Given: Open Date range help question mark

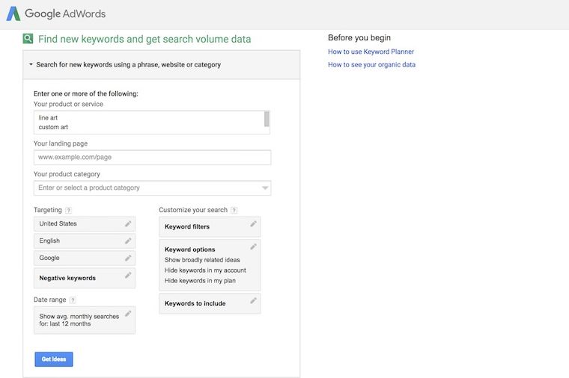Looking at the screenshot, I should pyautogui.click(x=73, y=300).
